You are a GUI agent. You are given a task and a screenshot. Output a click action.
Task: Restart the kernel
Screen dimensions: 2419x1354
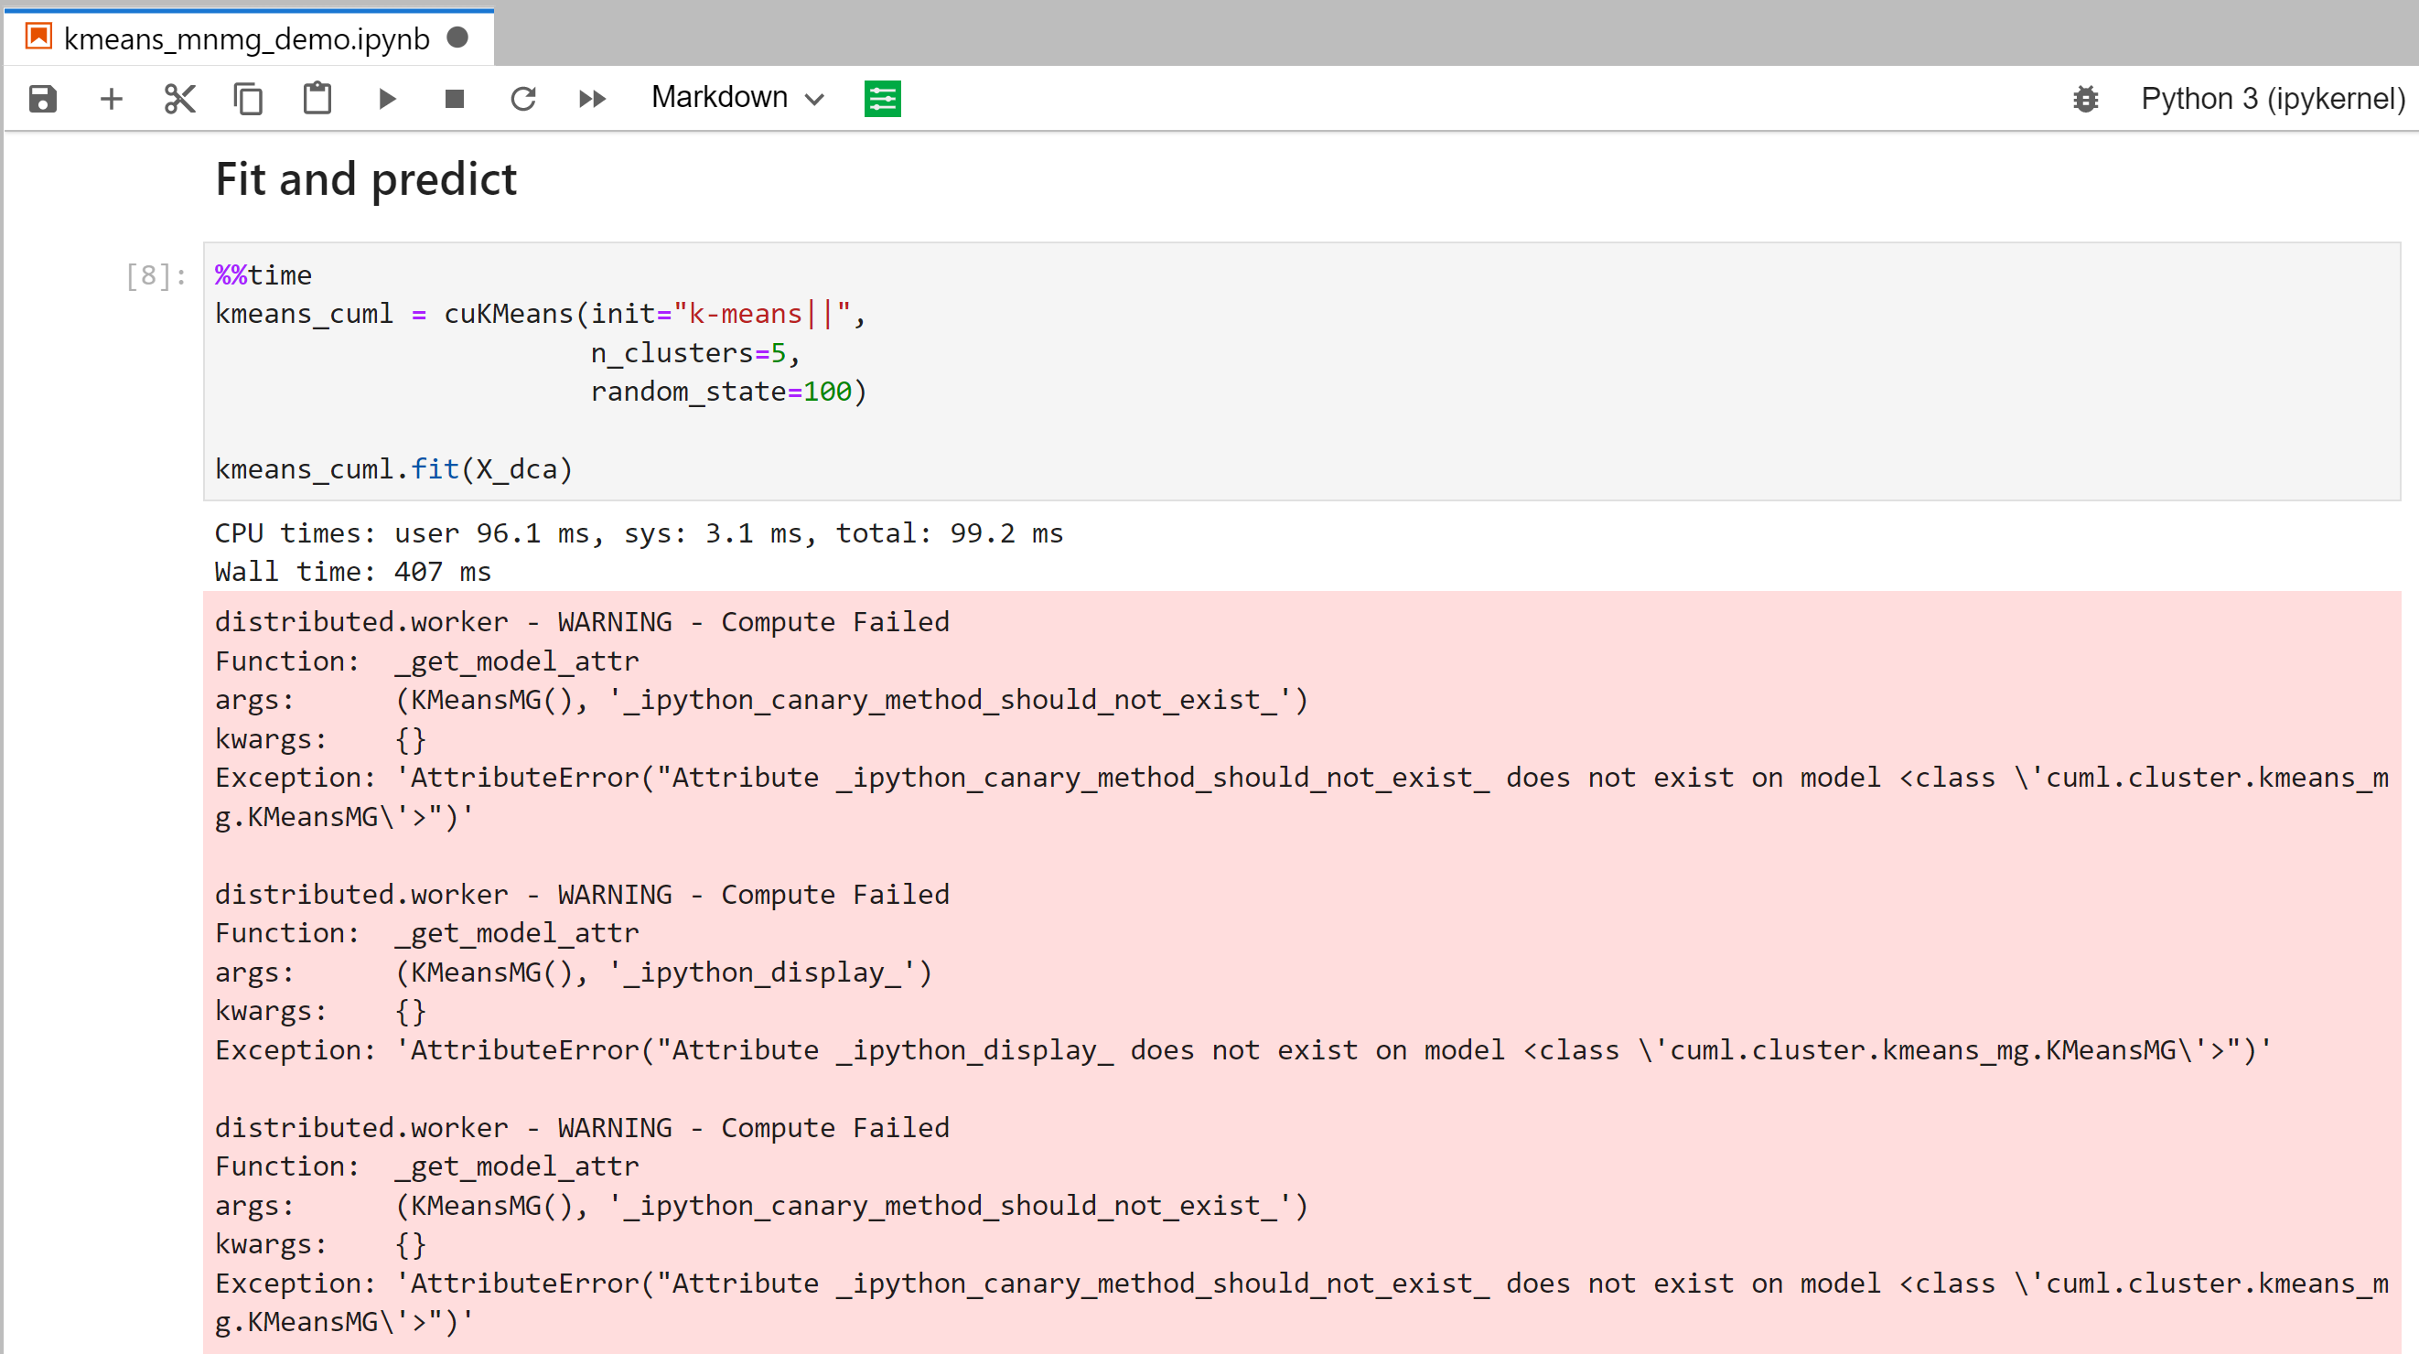(523, 98)
